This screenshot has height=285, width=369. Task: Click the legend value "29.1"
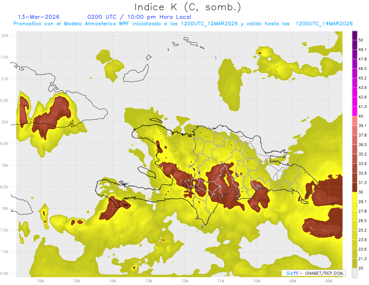pyautogui.click(x=363, y=202)
